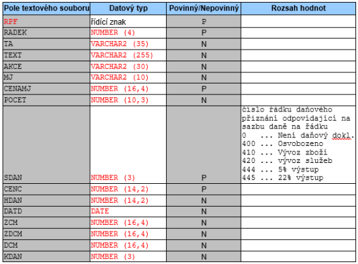
Task: Select the POCET field cell
Action: pyautogui.click(x=47, y=100)
